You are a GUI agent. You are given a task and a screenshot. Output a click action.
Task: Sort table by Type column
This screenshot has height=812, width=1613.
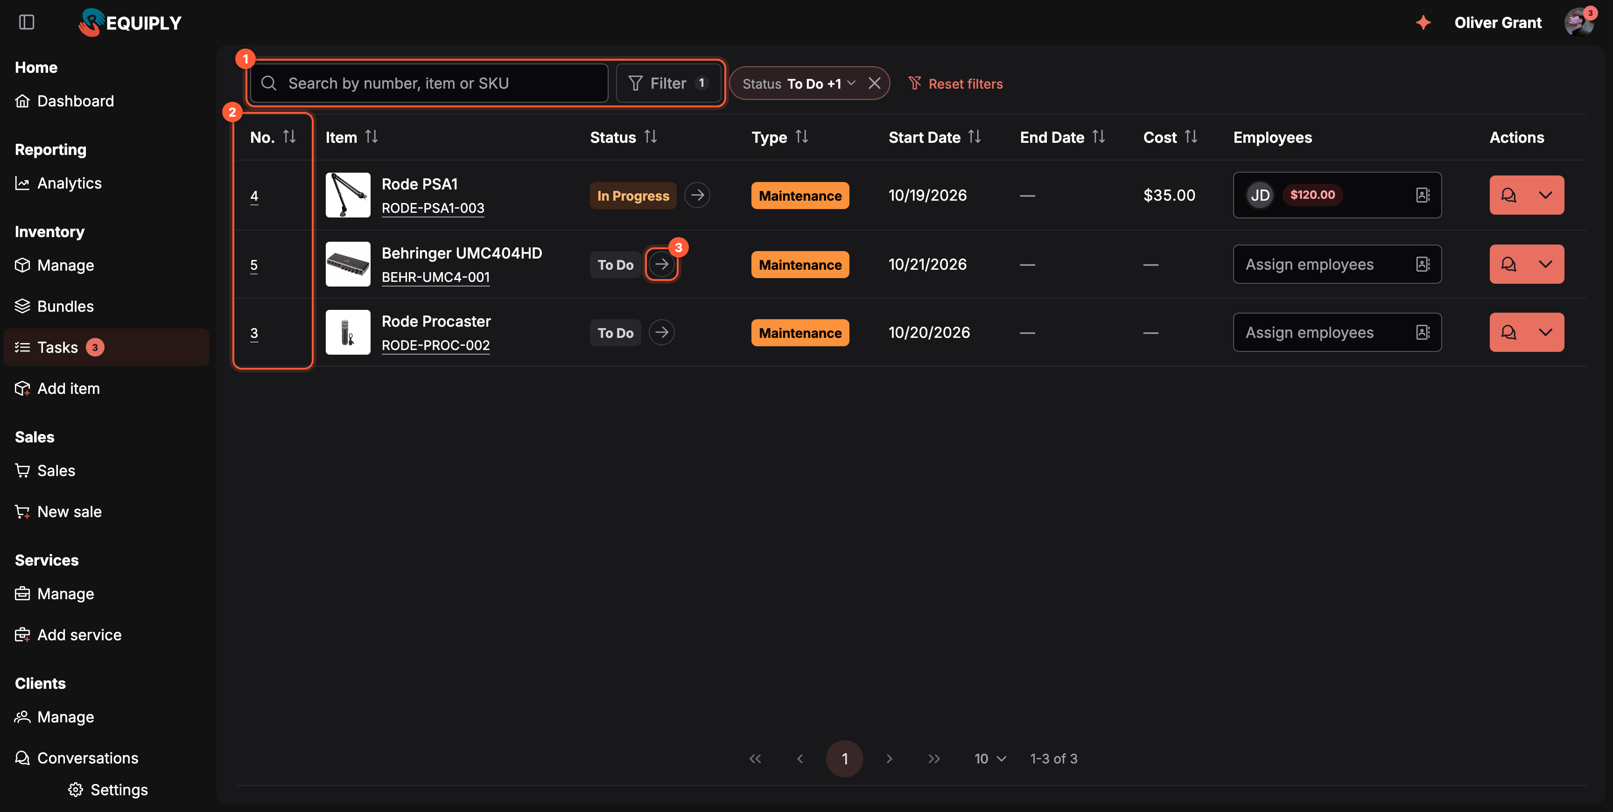click(801, 136)
